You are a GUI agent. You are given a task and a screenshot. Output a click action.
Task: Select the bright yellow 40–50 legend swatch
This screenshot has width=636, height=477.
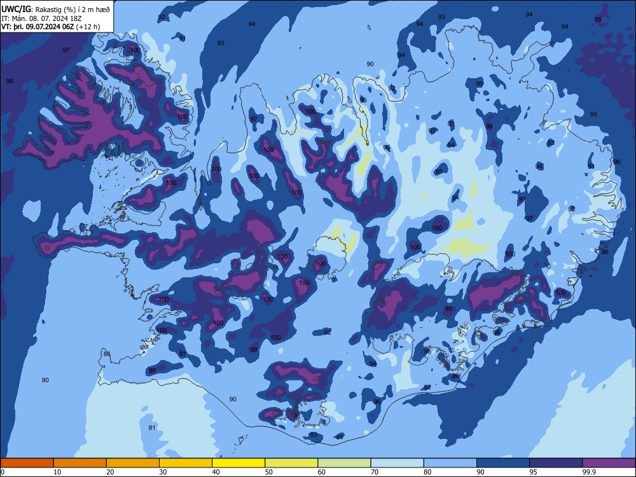238,463
